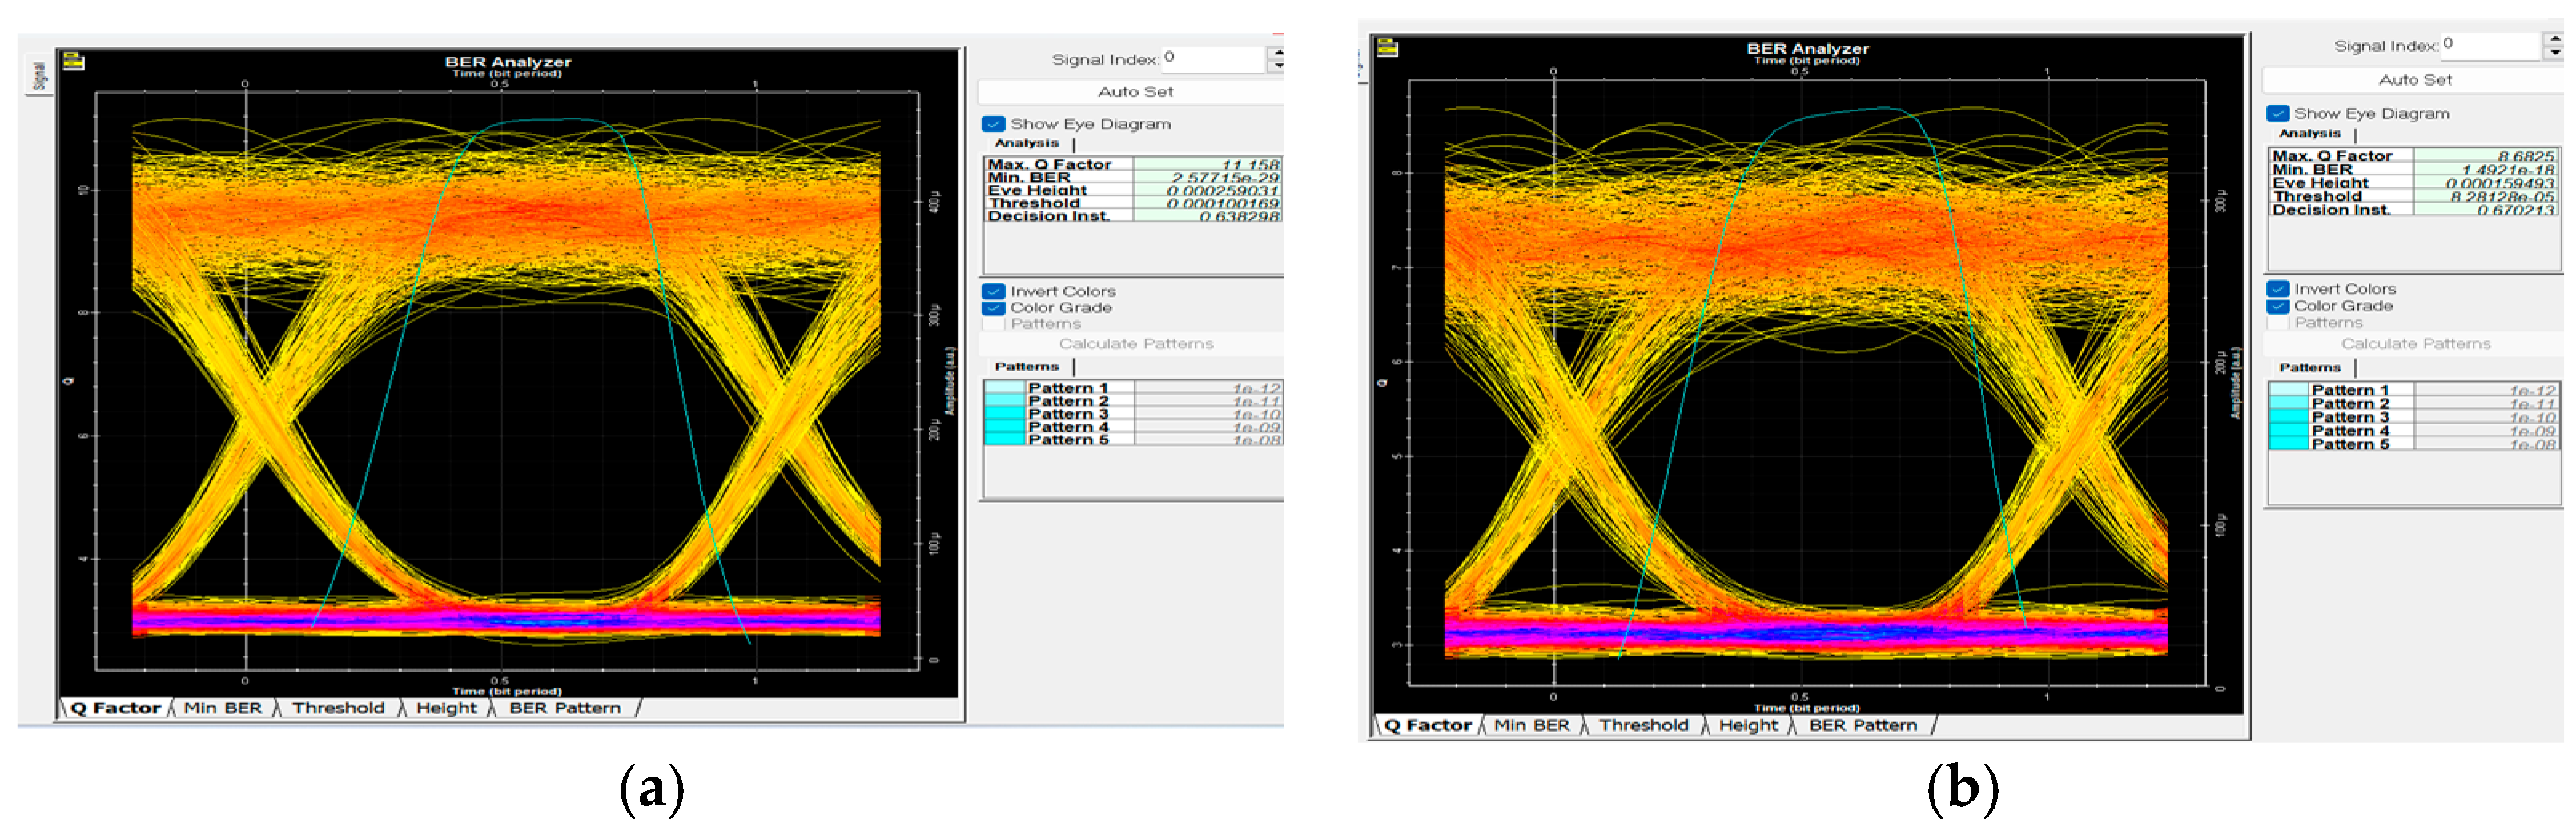
Task: Select the Q Factor tab in panel (a)
Action: pos(115,708)
